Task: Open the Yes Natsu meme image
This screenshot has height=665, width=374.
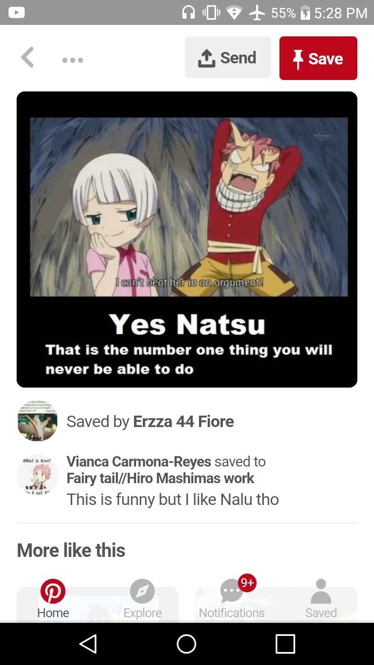Action: click(x=187, y=240)
